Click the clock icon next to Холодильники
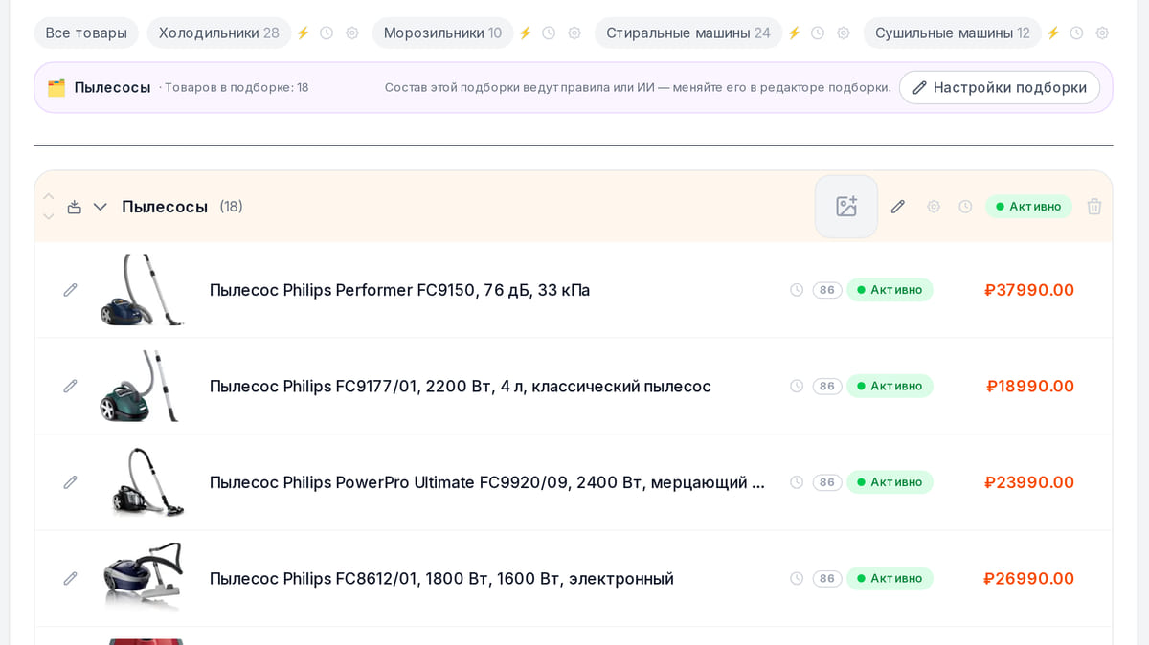This screenshot has height=645, width=1149. tap(327, 33)
